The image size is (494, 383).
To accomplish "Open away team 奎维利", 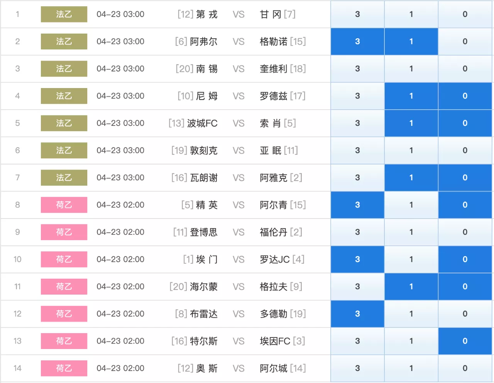I will click(x=274, y=69).
